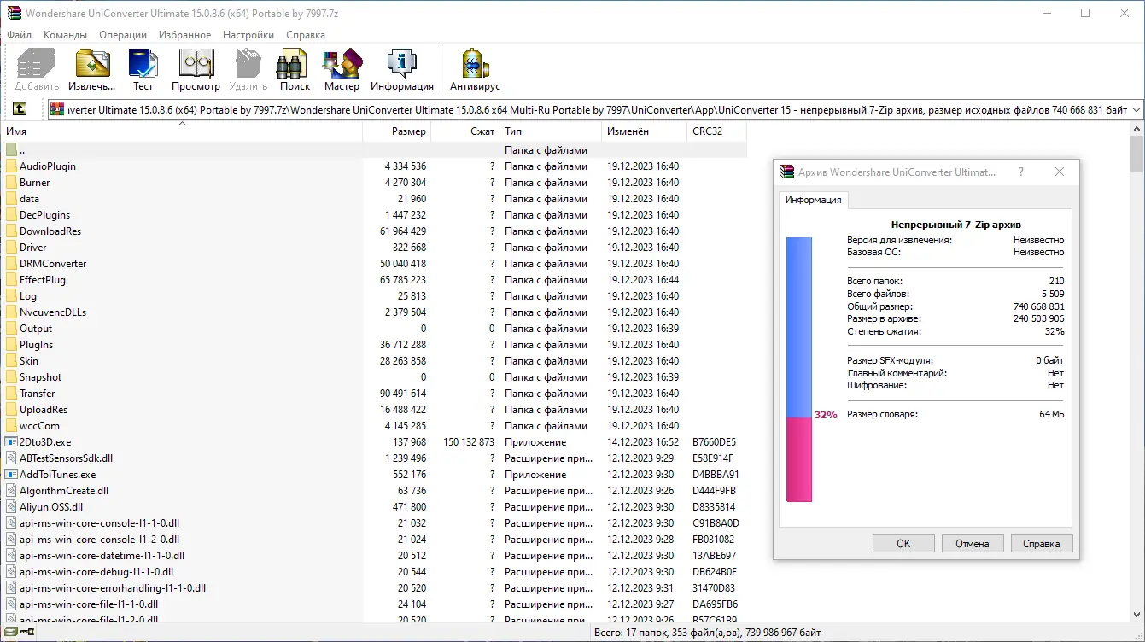
Task: Open the Информация toolbar icon
Action: [402, 64]
